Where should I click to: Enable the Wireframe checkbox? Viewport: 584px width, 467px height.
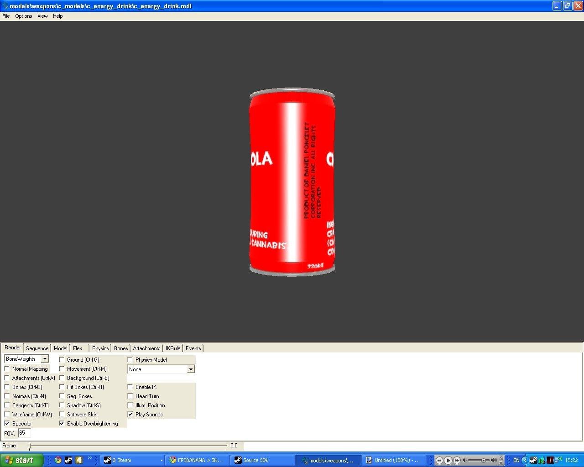pos(7,415)
